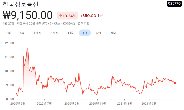
Task: Click the 2021년 3월 axis label
Action: [x=149, y=104]
